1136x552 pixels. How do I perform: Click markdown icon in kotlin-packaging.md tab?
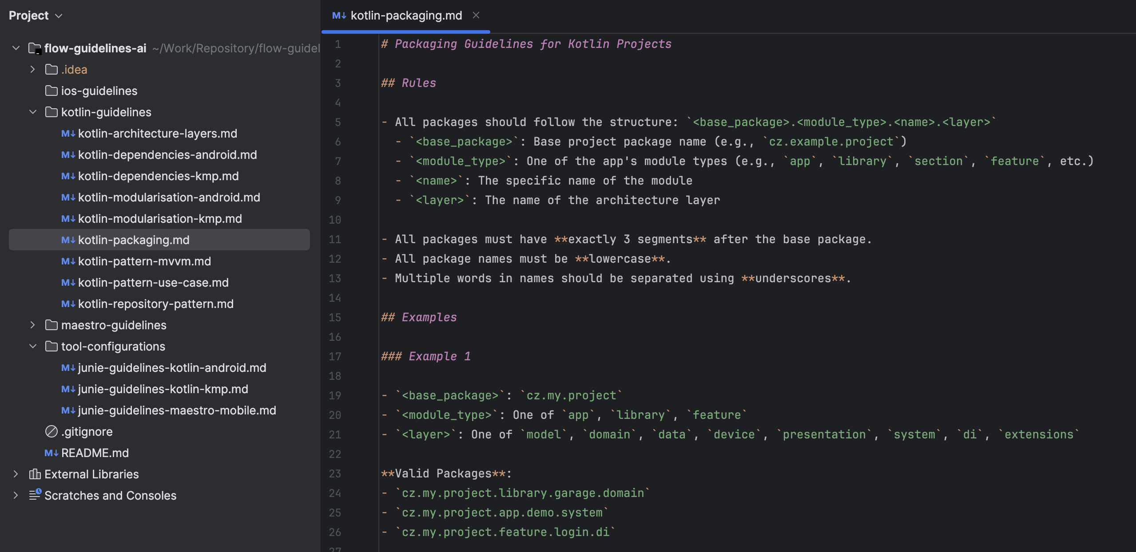339,16
